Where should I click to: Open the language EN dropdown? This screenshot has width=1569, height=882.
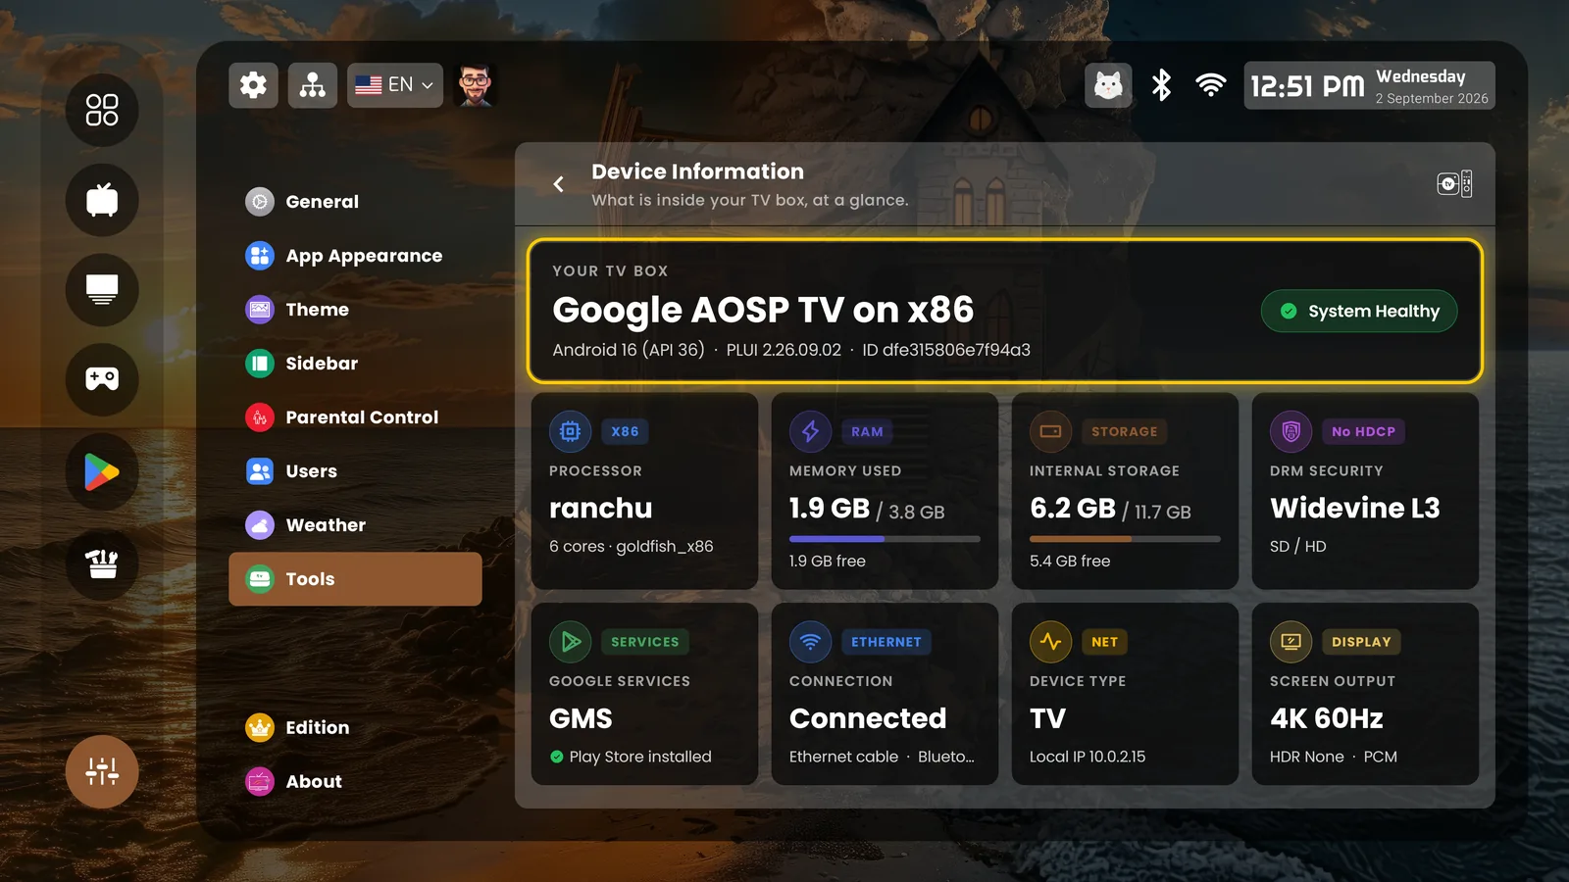click(395, 85)
